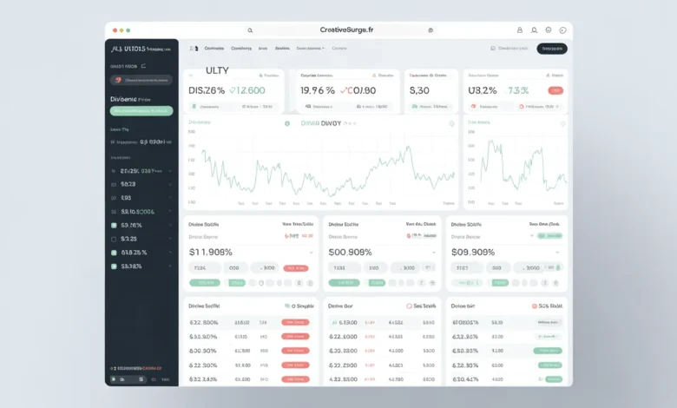The image size is (677, 408).
Task: Click the logo icon left of navigation tabs
Action: pos(194,49)
